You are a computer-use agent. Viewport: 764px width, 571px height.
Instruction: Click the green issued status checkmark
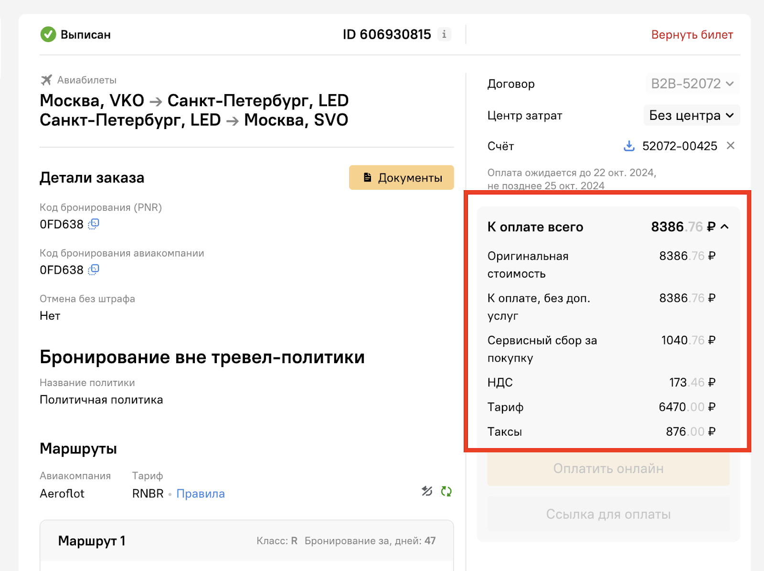coord(48,34)
